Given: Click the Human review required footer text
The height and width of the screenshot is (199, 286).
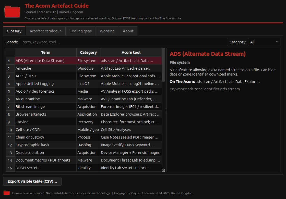Looking at the screenshot, I should (x=61, y=193).
